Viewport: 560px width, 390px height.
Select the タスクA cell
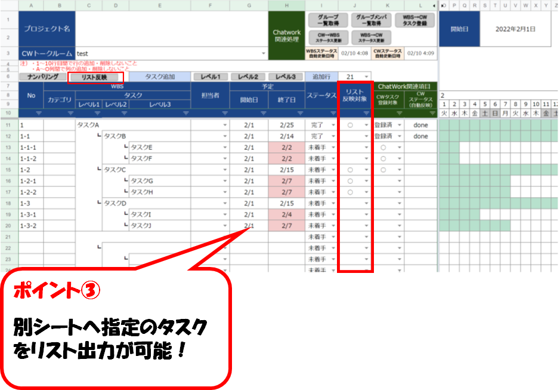pos(133,125)
